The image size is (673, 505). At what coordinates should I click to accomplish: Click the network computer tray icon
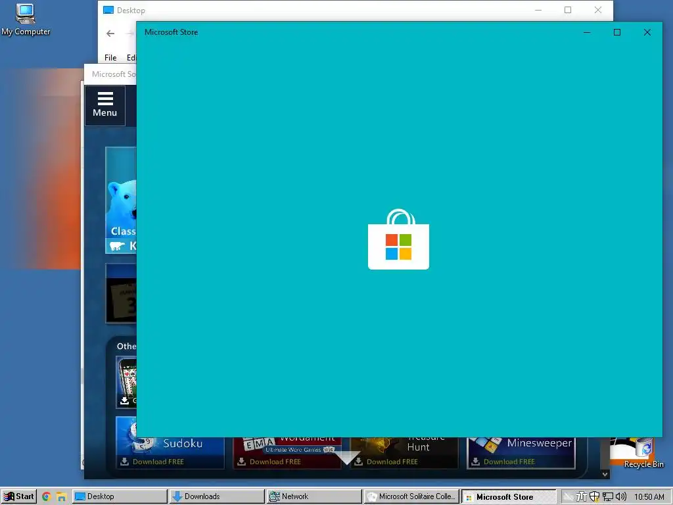pyautogui.click(x=608, y=496)
